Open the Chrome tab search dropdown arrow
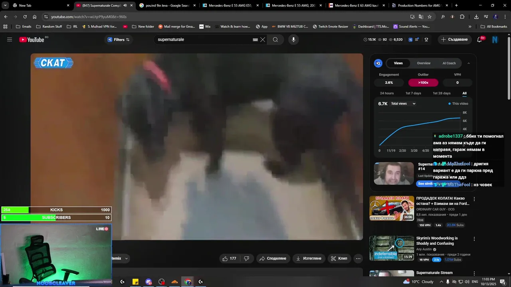The height and width of the screenshot is (287, 511). click(x=6, y=6)
